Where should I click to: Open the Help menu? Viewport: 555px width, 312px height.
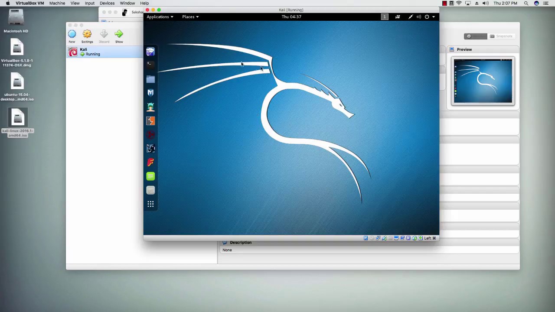[144, 3]
